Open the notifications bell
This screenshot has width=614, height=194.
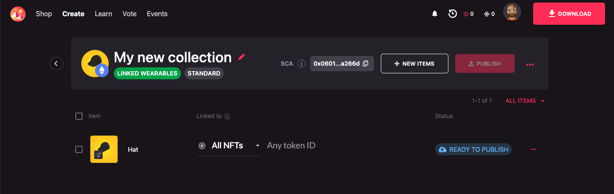click(435, 14)
